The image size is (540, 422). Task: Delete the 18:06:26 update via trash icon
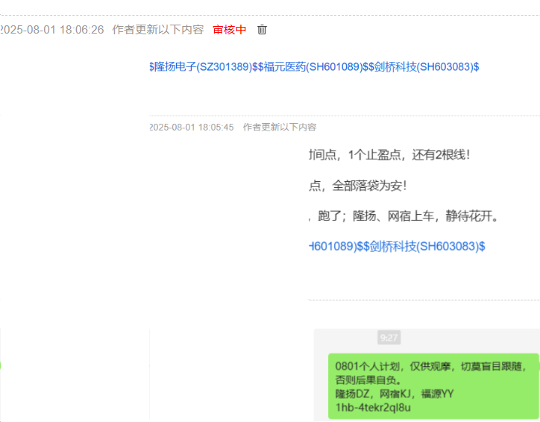click(262, 30)
